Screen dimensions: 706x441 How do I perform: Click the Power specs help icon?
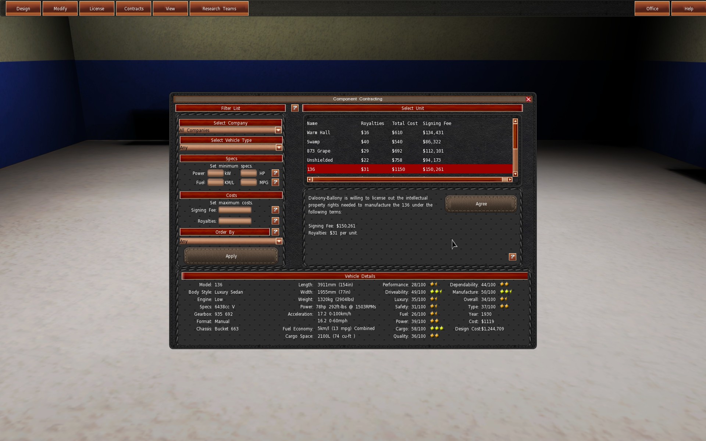275,173
